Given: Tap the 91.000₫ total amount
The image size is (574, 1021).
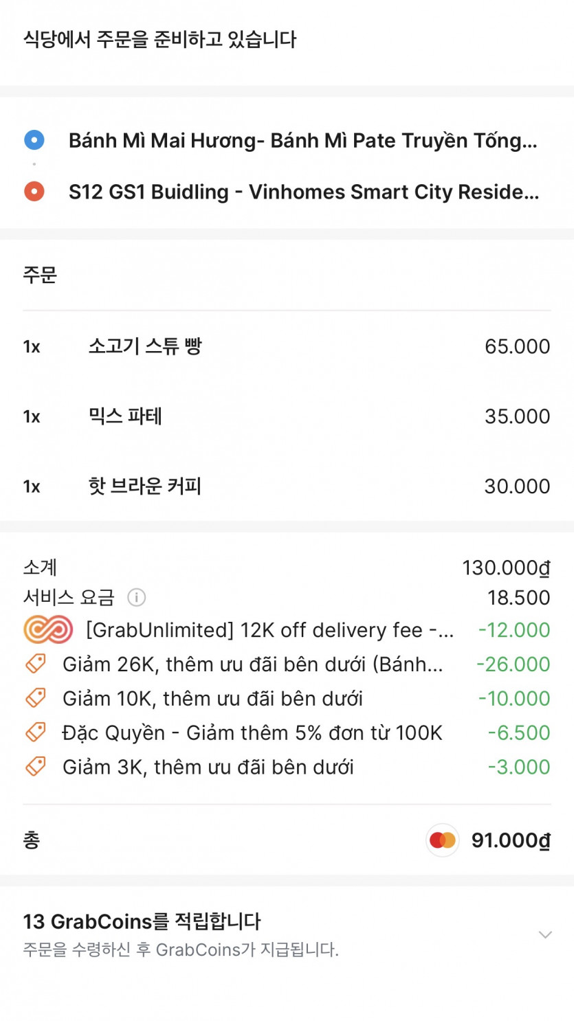Looking at the screenshot, I should 510,840.
